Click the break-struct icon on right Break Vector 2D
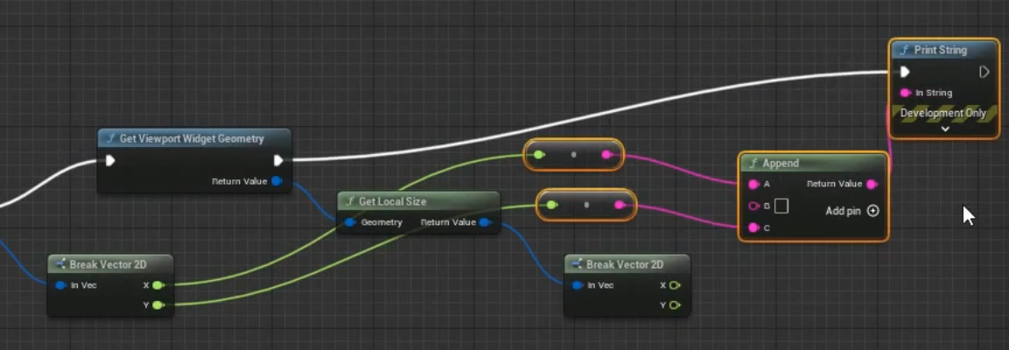The image size is (1009, 350). click(576, 263)
